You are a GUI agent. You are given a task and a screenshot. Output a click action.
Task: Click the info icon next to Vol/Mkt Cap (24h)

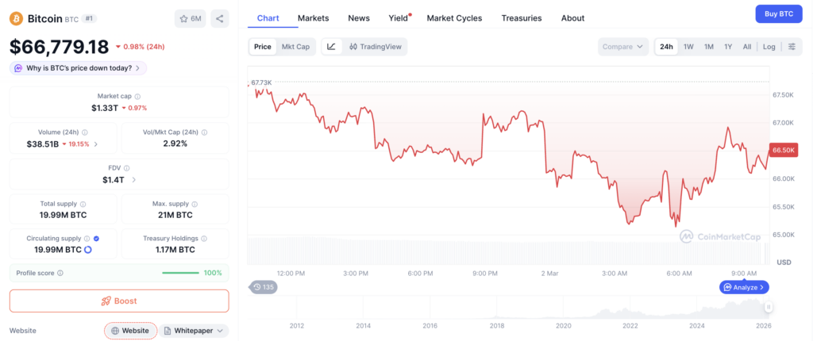point(204,132)
